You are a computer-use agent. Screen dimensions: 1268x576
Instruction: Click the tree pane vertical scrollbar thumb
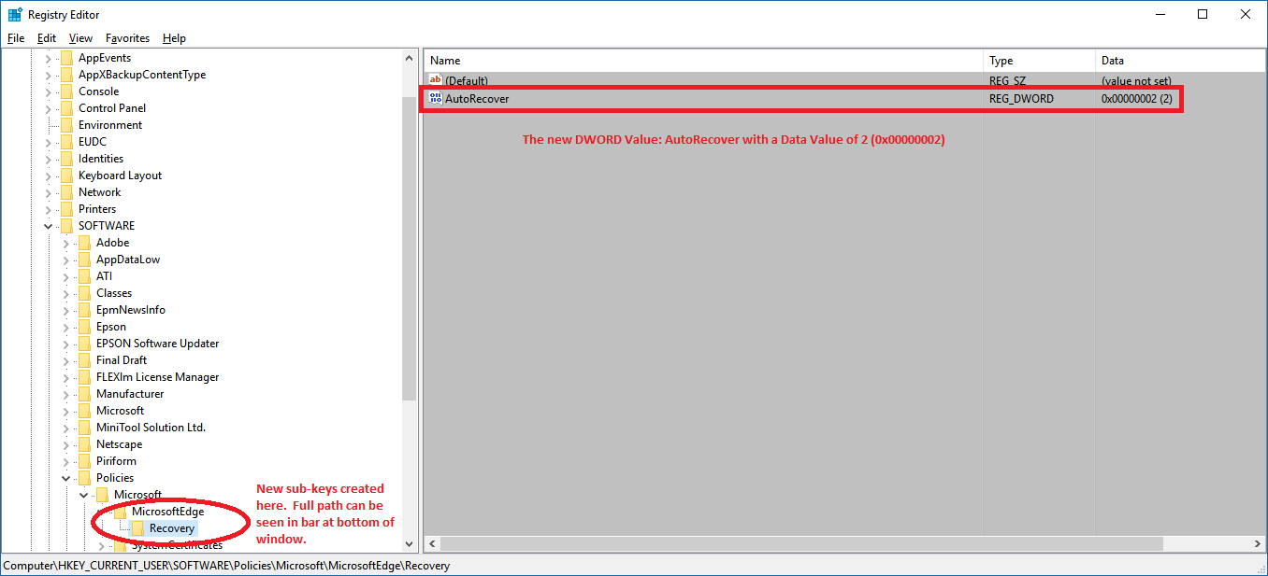coord(409,247)
